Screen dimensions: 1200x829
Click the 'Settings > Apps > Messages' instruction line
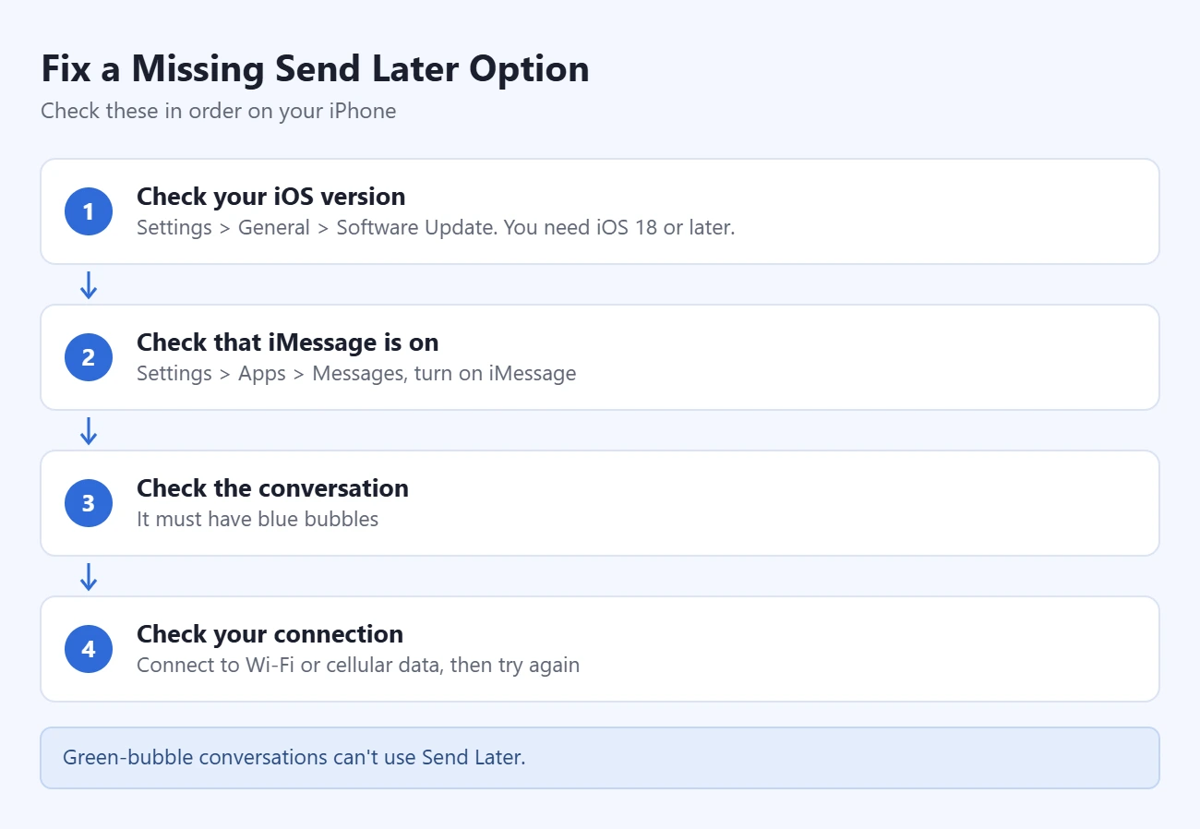356,373
